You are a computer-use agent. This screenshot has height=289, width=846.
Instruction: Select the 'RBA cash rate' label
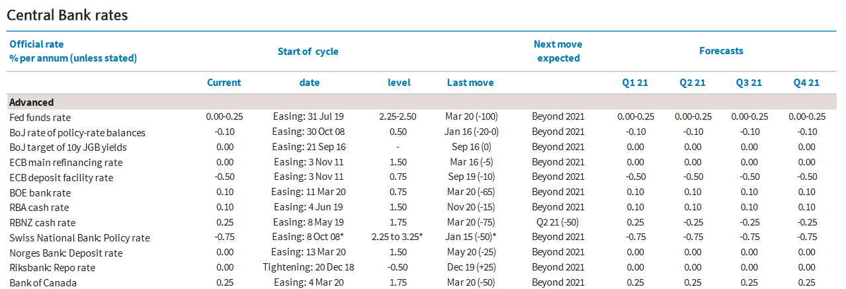(39, 208)
